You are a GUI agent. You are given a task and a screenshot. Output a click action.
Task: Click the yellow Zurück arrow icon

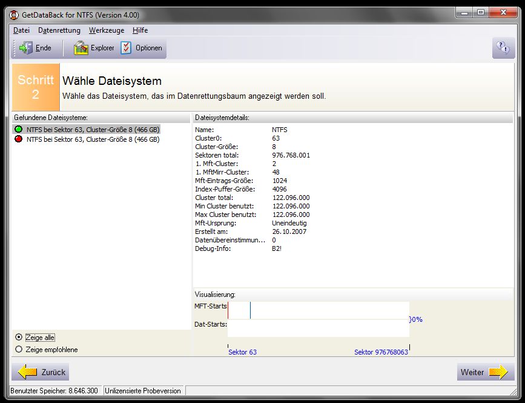(27, 372)
